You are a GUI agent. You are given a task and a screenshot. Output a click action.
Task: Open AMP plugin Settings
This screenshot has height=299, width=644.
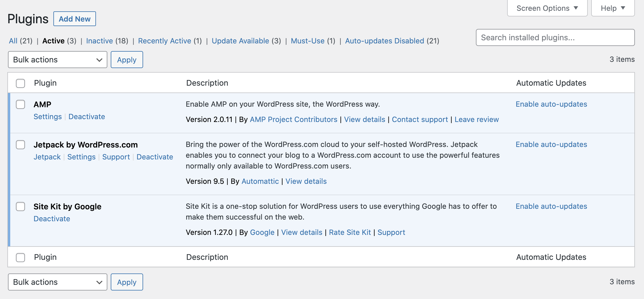(x=48, y=117)
